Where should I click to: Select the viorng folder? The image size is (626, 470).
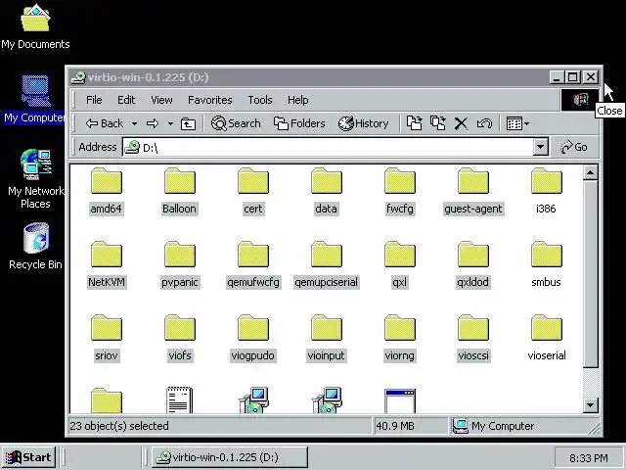(400, 339)
